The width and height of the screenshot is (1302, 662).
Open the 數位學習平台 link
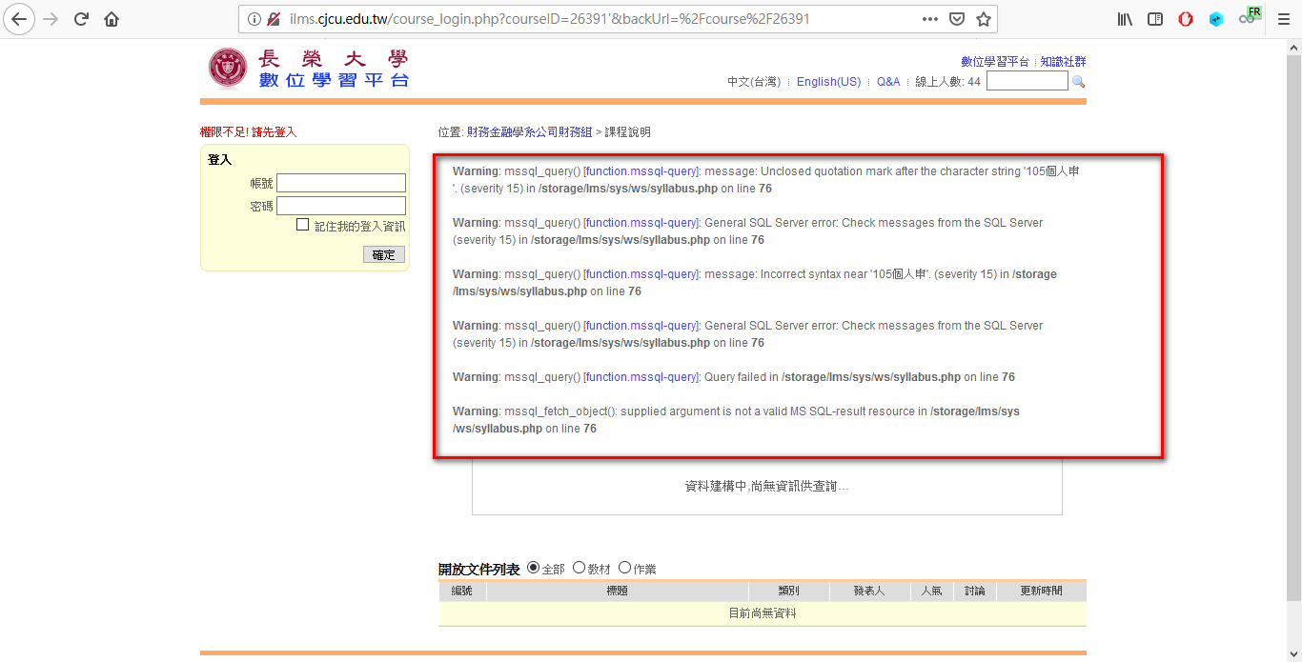[995, 61]
